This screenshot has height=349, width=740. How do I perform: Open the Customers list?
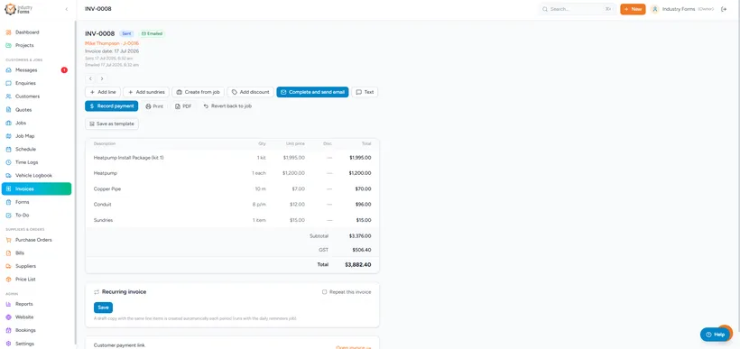click(x=27, y=96)
